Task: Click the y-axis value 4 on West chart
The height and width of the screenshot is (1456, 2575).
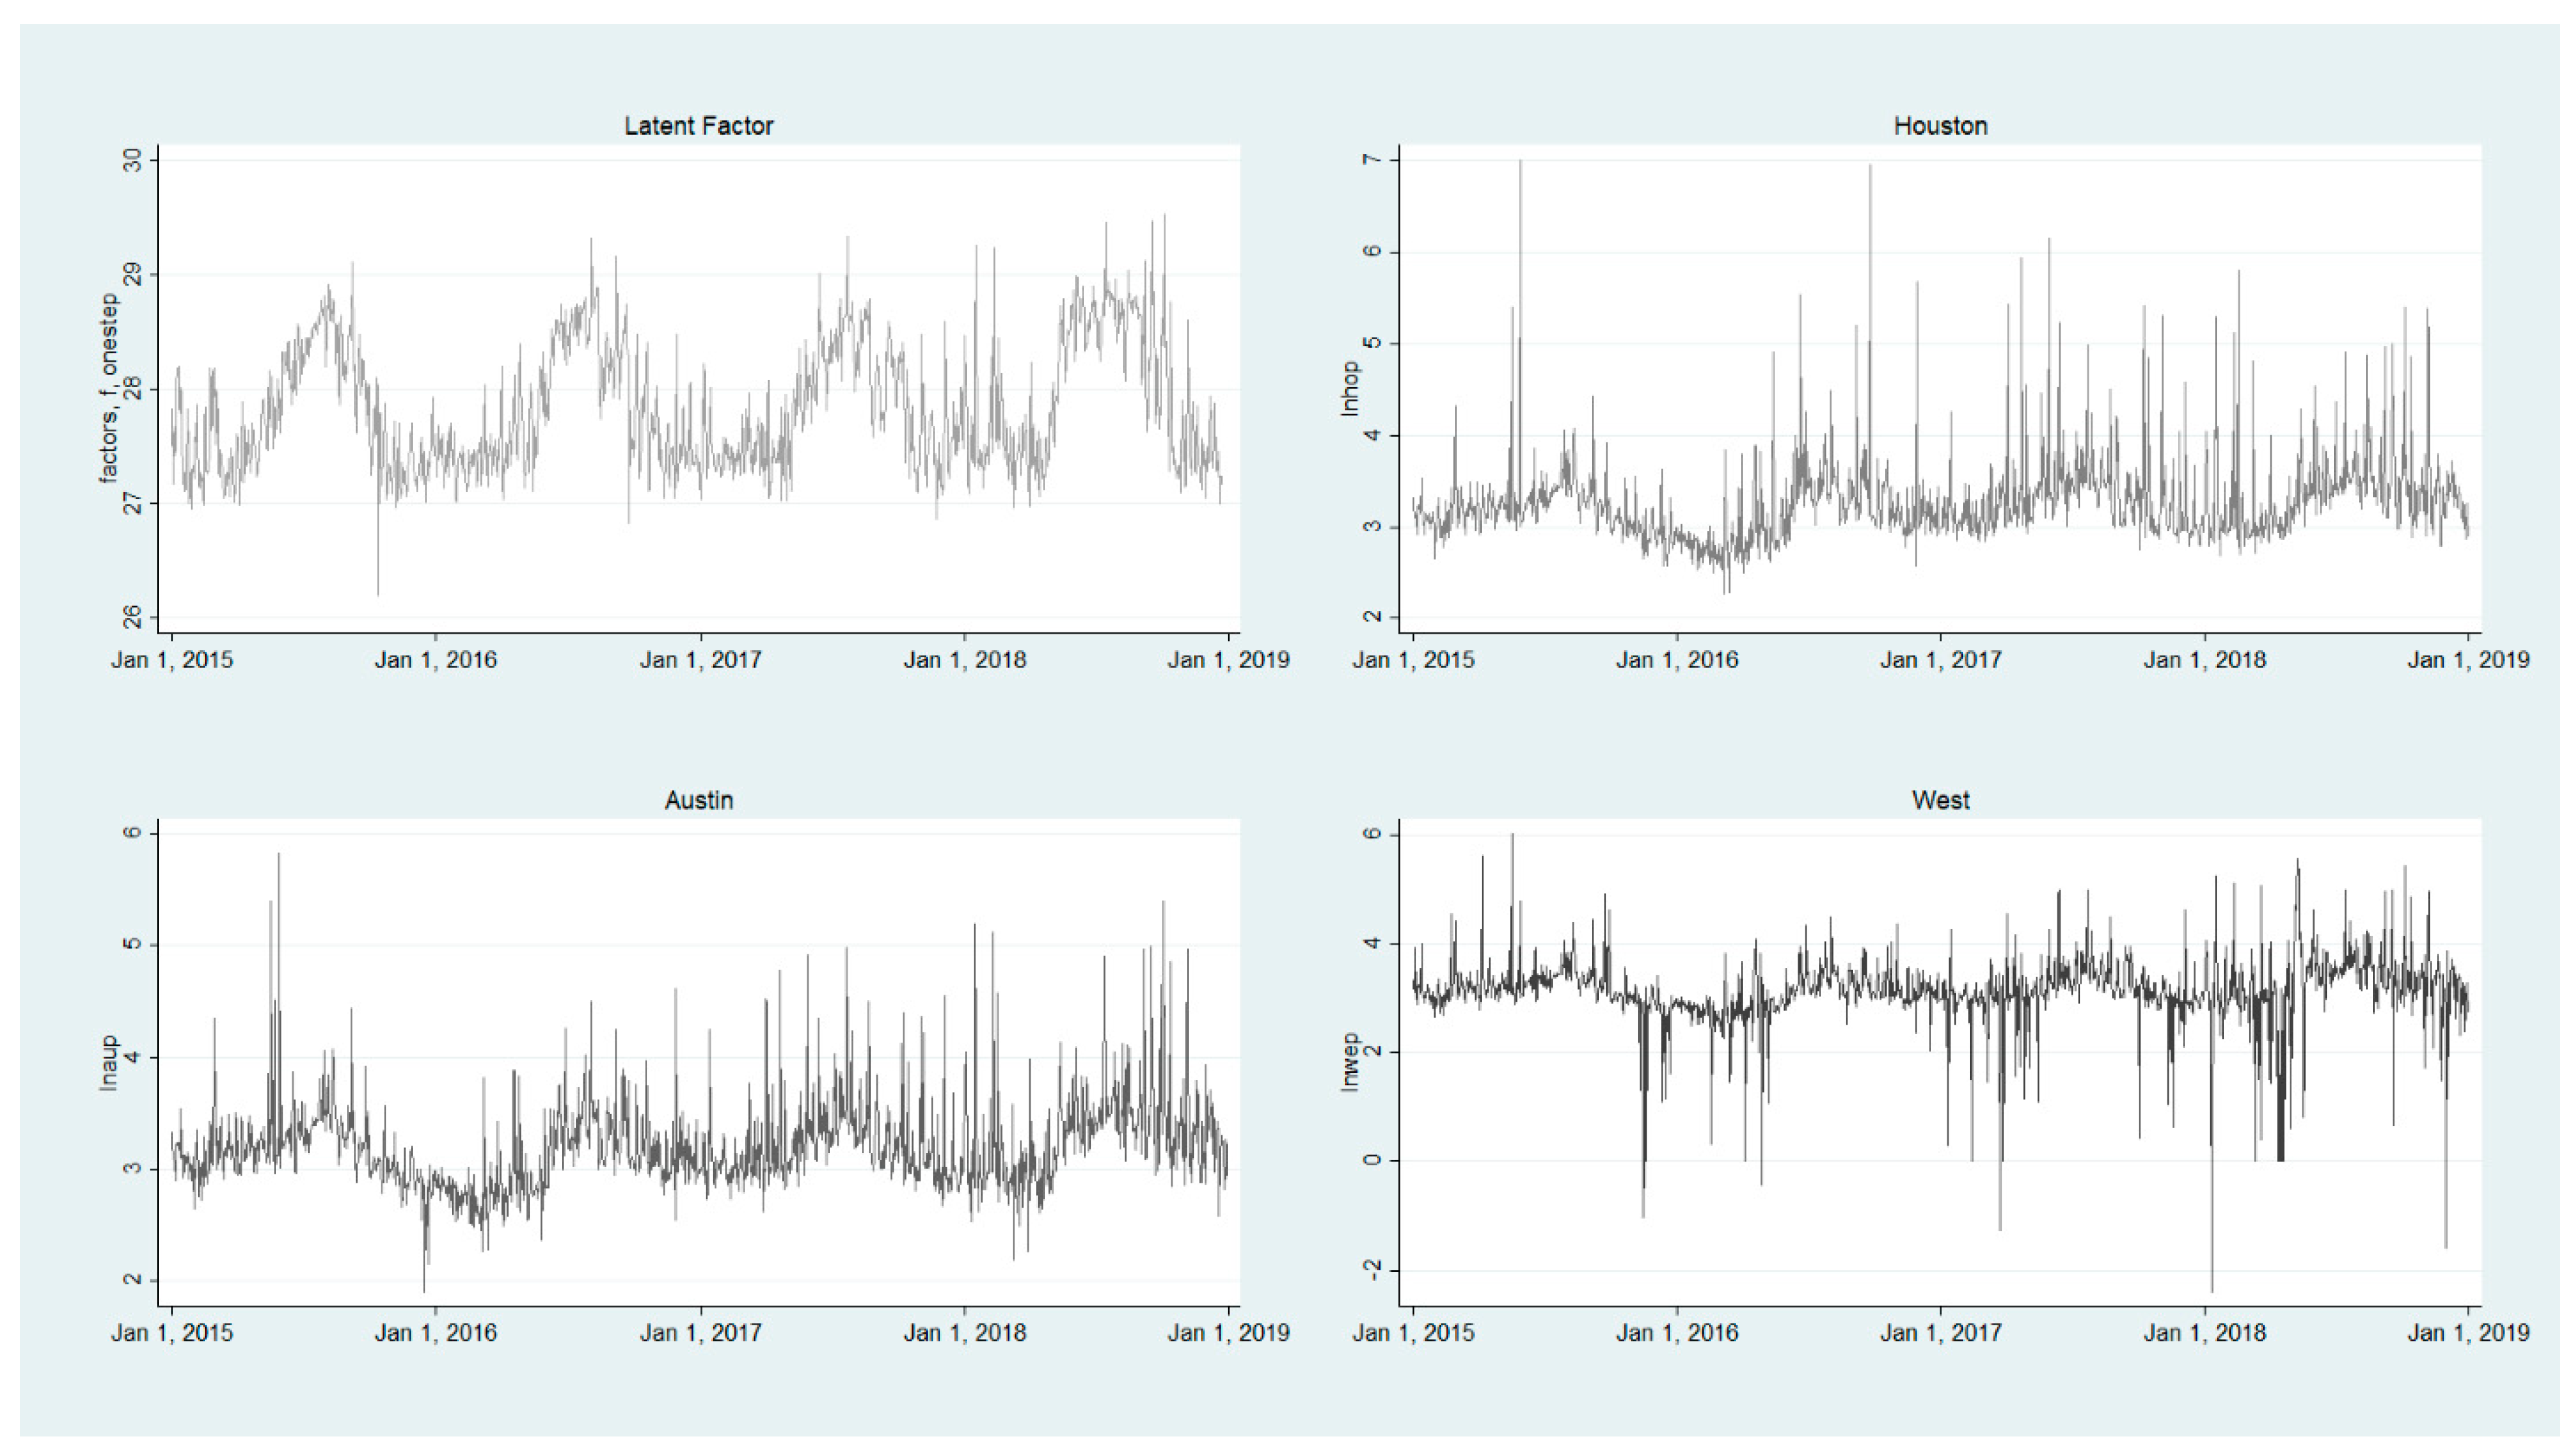Action: [x=1373, y=943]
